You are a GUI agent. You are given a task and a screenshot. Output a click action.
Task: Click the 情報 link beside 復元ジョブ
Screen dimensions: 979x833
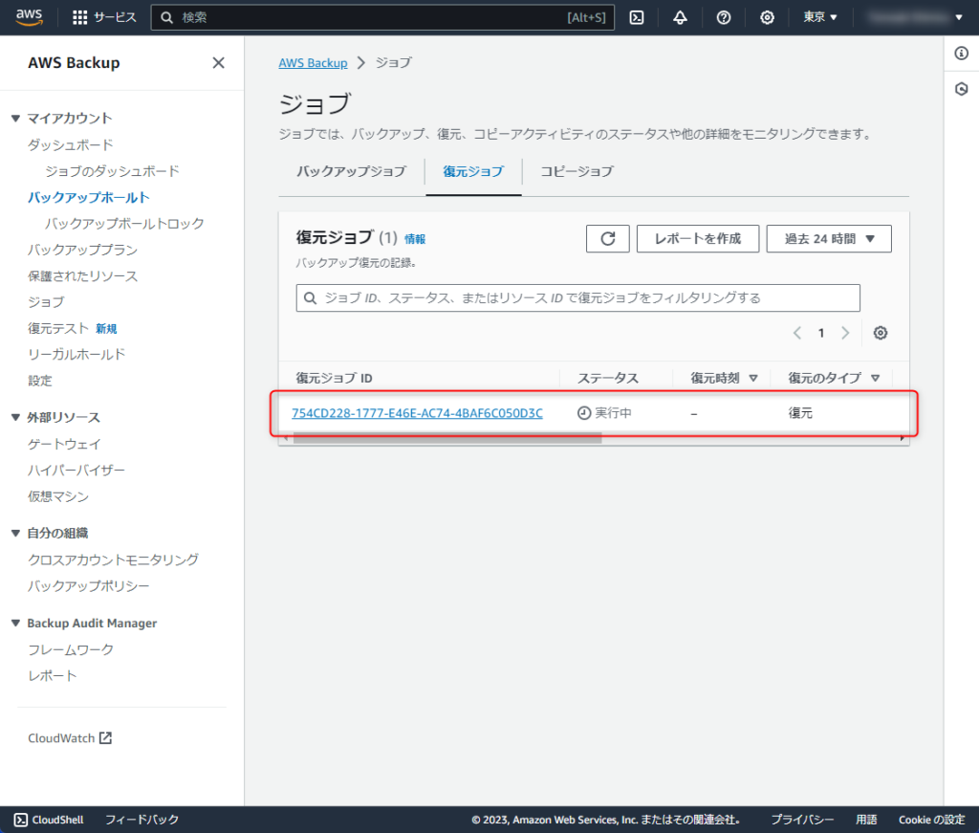(415, 238)
